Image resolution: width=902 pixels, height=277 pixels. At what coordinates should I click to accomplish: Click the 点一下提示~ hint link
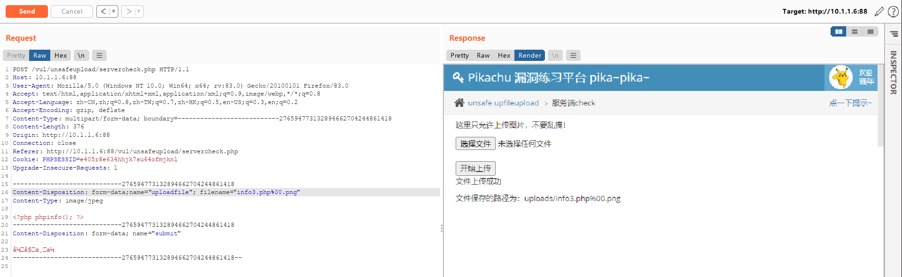[850, 103]
